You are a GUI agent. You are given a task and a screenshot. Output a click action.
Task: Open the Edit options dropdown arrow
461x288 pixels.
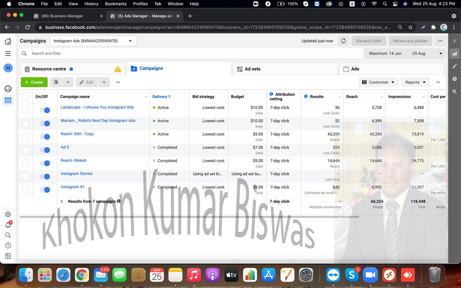pyautogui.click(x=104, y=82)
